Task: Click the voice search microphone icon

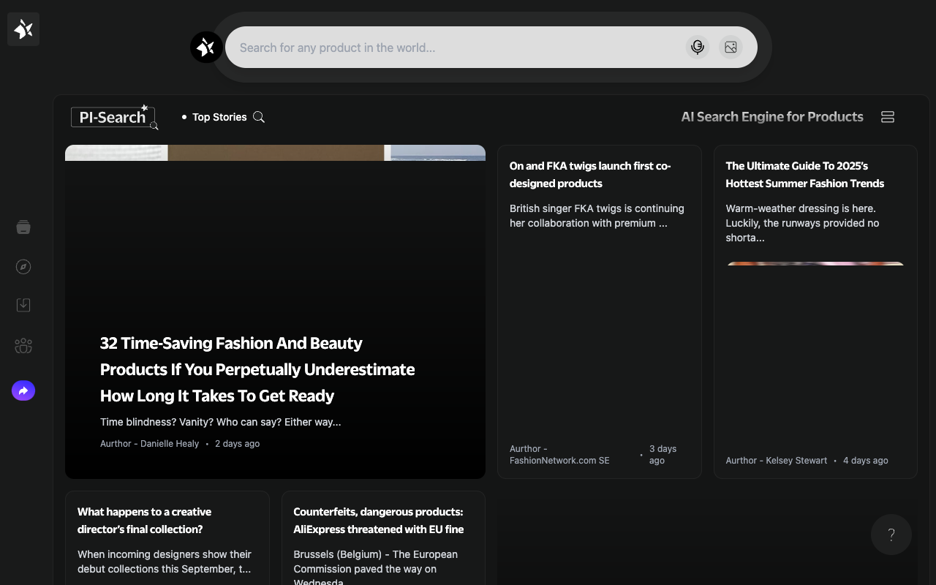Action: click(x=698, y=48)
